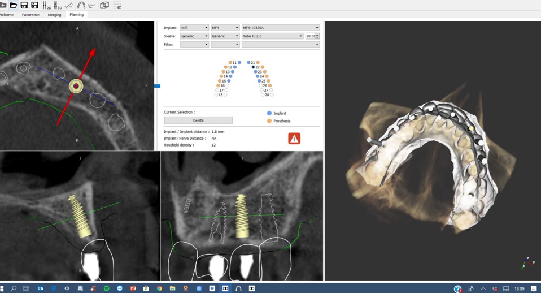Click the red warning triangle icon
The image size is (541, 293).
click(x=294, y=139)
